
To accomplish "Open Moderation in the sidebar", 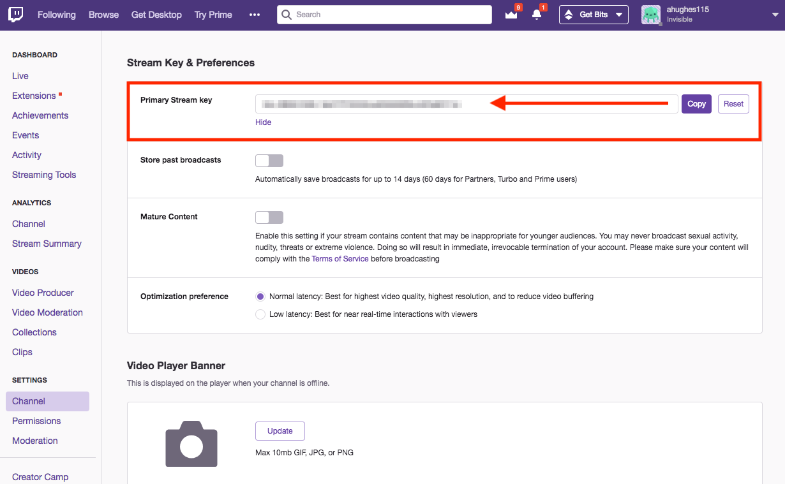I will tap(35, 441).
